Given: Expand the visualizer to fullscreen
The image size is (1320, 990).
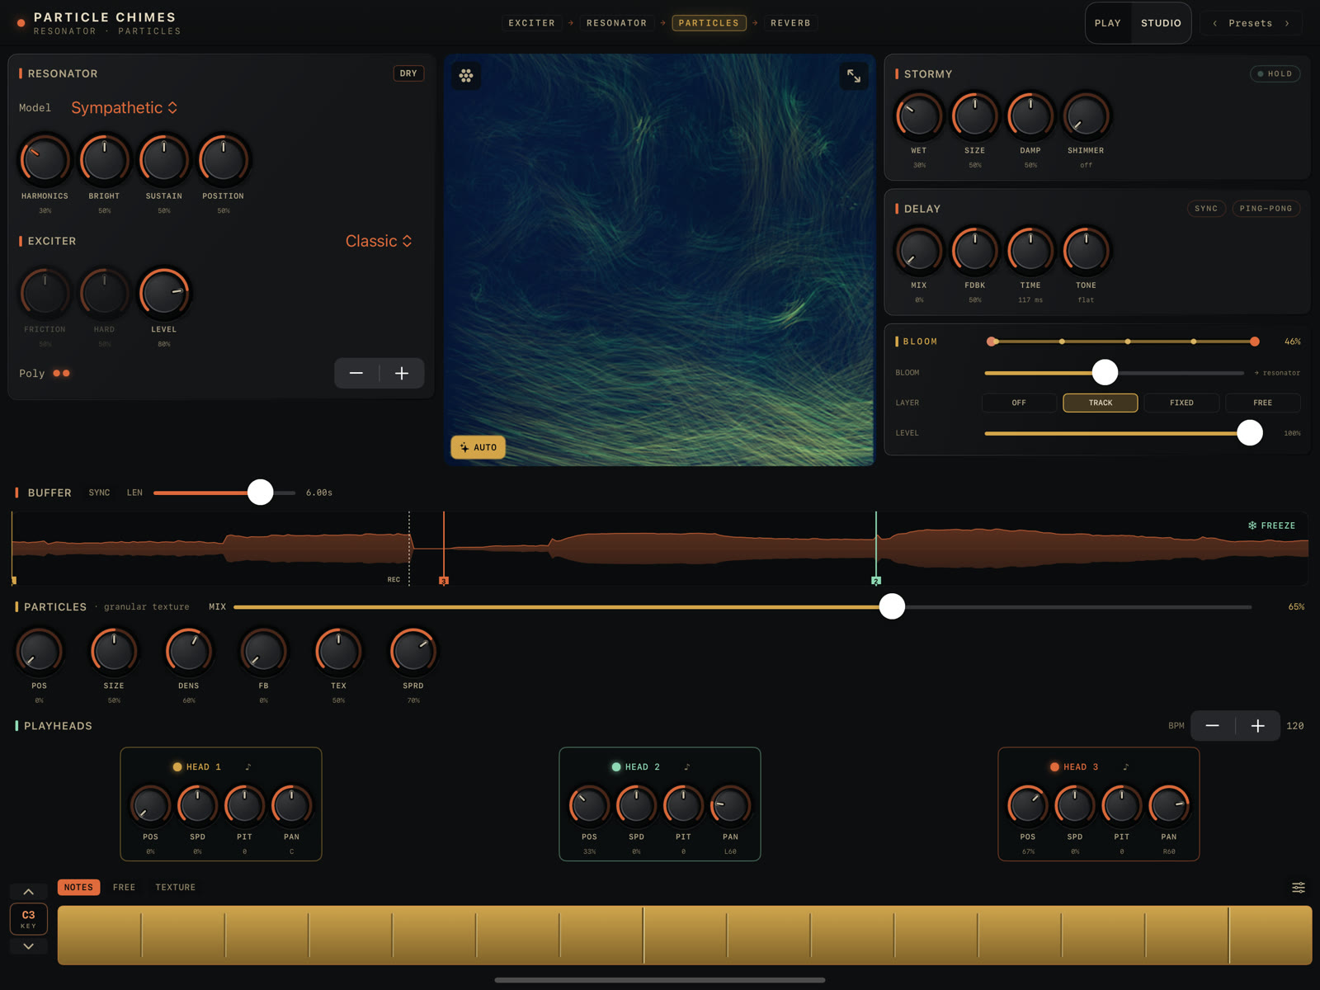Looking at the screenshot, I should coord(854,76).
